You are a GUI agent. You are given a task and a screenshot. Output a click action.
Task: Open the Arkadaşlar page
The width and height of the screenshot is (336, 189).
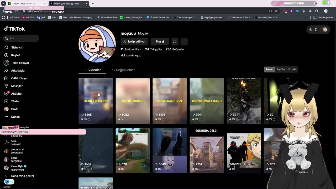(15, 71)
